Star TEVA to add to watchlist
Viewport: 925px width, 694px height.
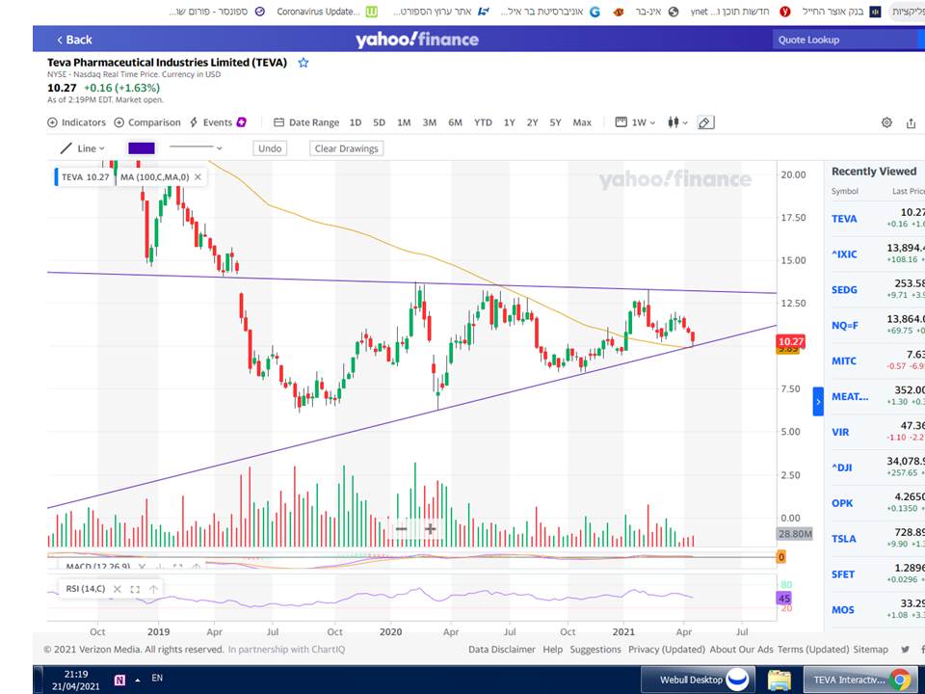point(304,63)
